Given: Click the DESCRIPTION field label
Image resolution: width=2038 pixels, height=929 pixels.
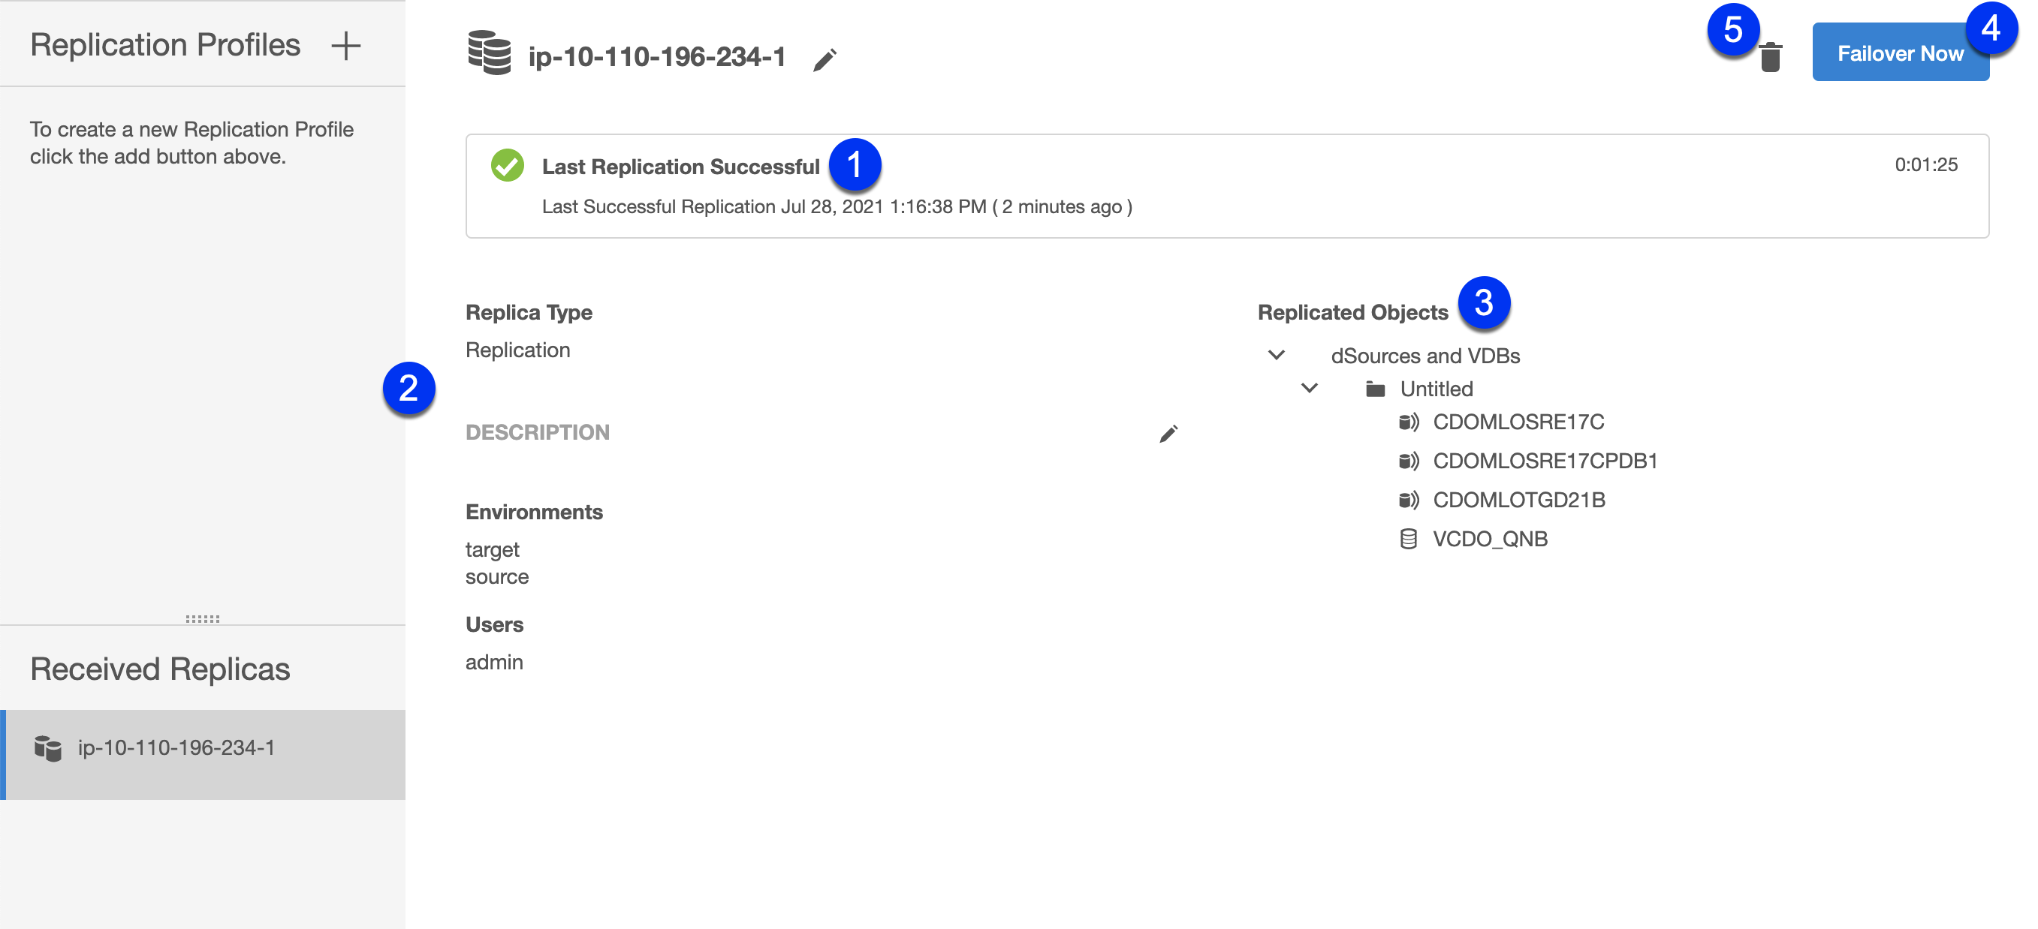Looking at the screenshot, I should 537,432.
